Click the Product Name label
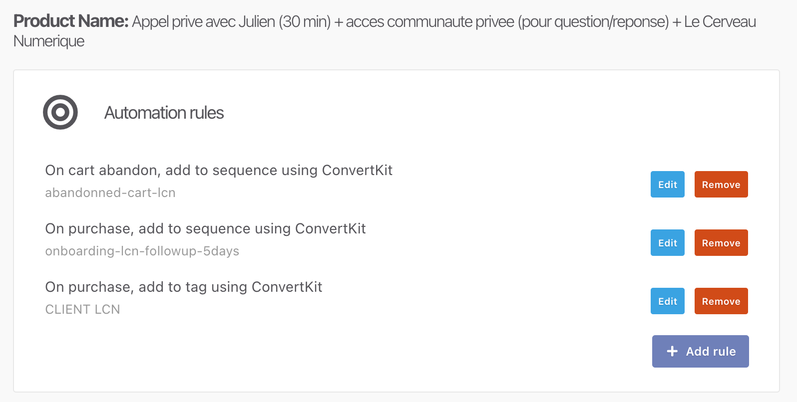The image size is (797, 402). click(x=71, y=21)
